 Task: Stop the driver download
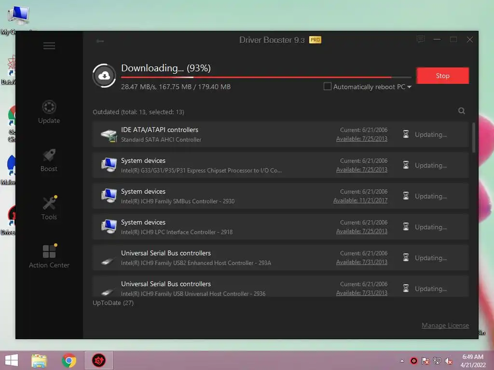pyautogui.click(x=442, y=76)
